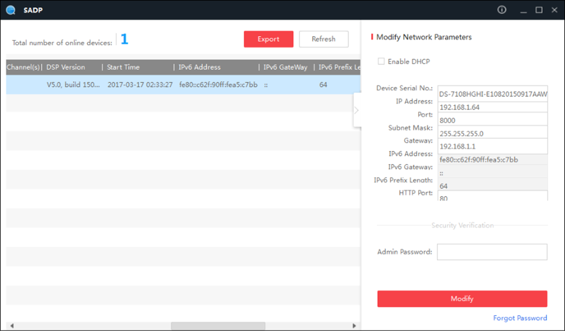Screen dimensions: 565x331
Task: Click the red Modify button
Action: (x=462, y=299)
